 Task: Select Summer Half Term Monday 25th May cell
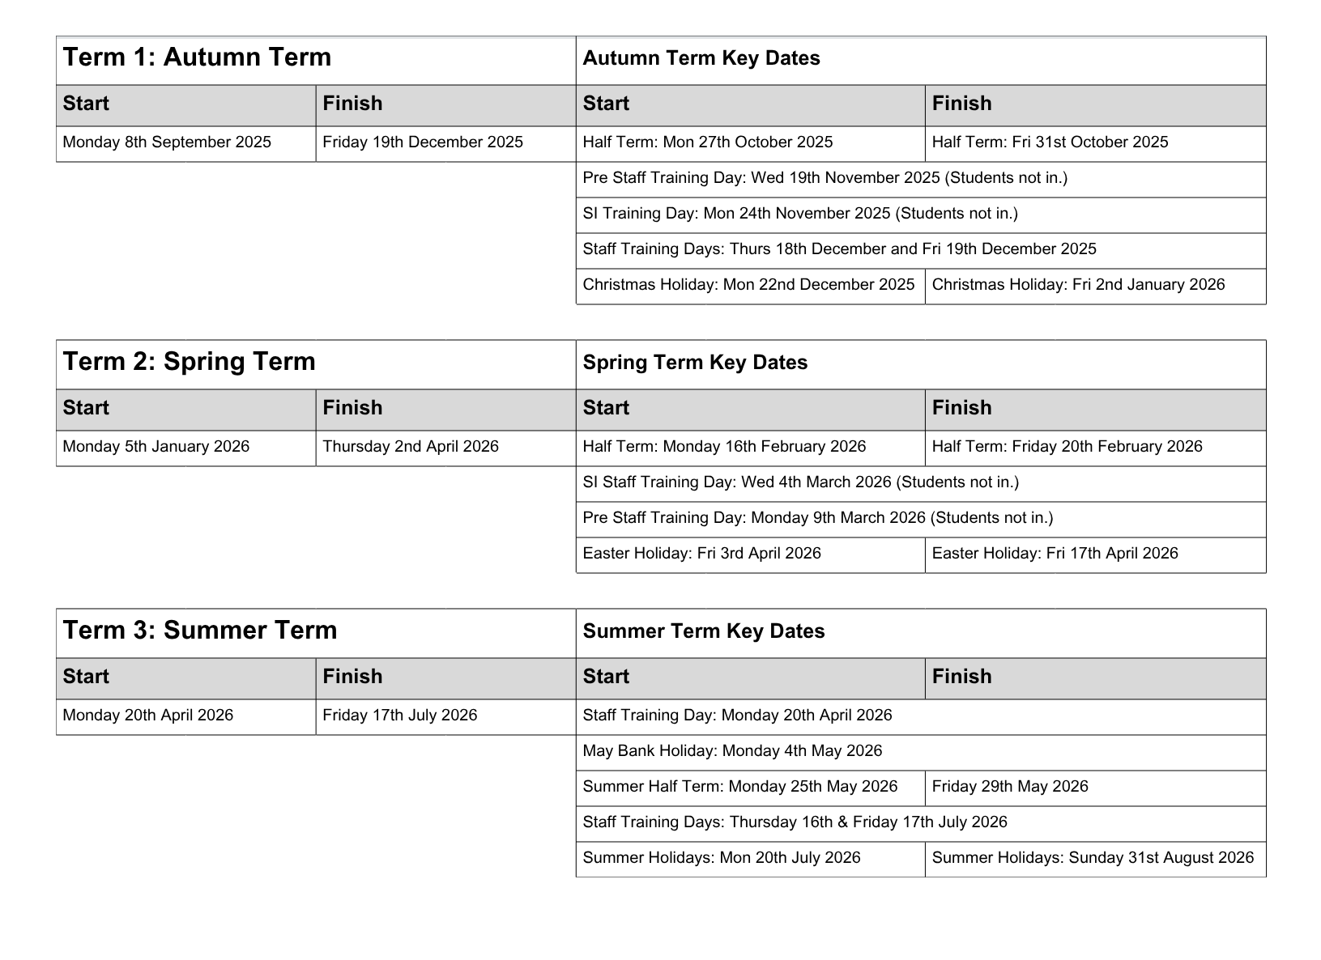739,787
